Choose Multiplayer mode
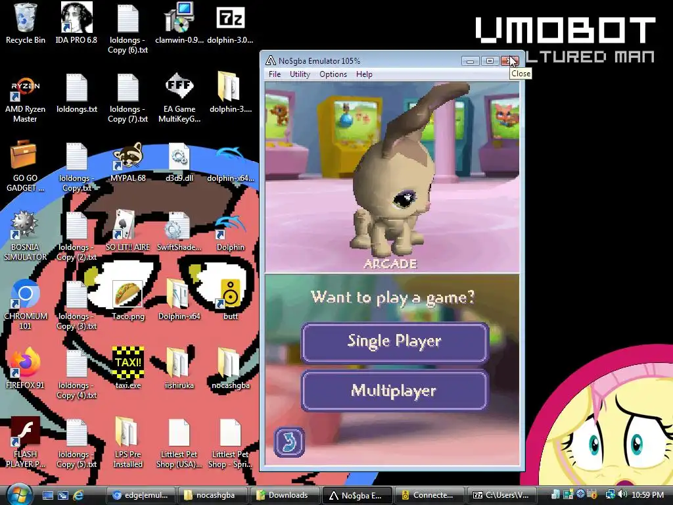 394,391
